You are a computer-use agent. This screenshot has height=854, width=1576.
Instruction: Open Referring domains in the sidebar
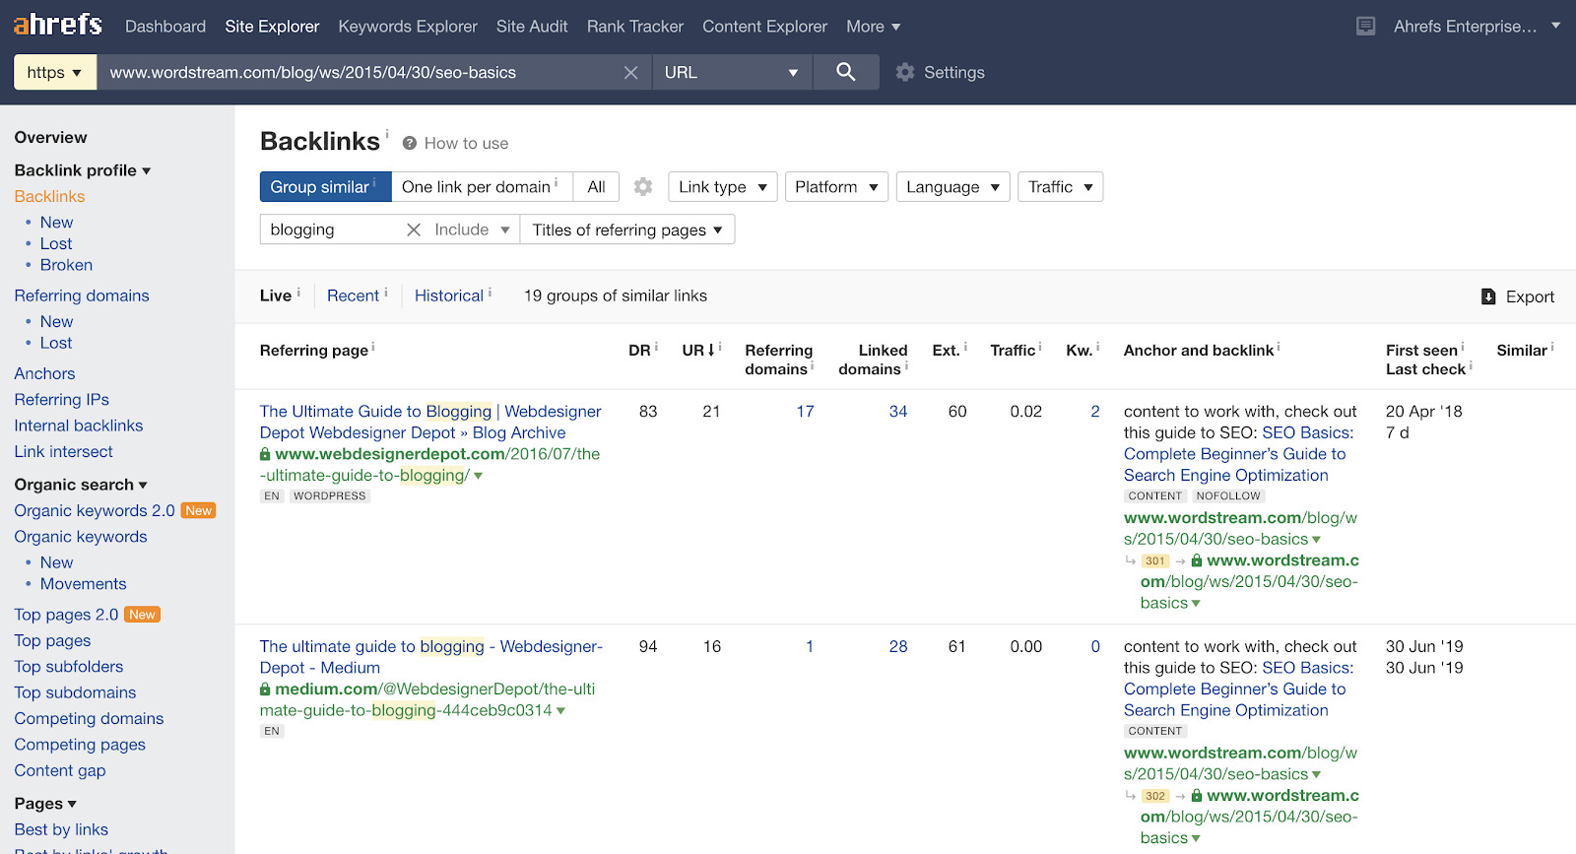pyautogui.click(x=82, y=296)
